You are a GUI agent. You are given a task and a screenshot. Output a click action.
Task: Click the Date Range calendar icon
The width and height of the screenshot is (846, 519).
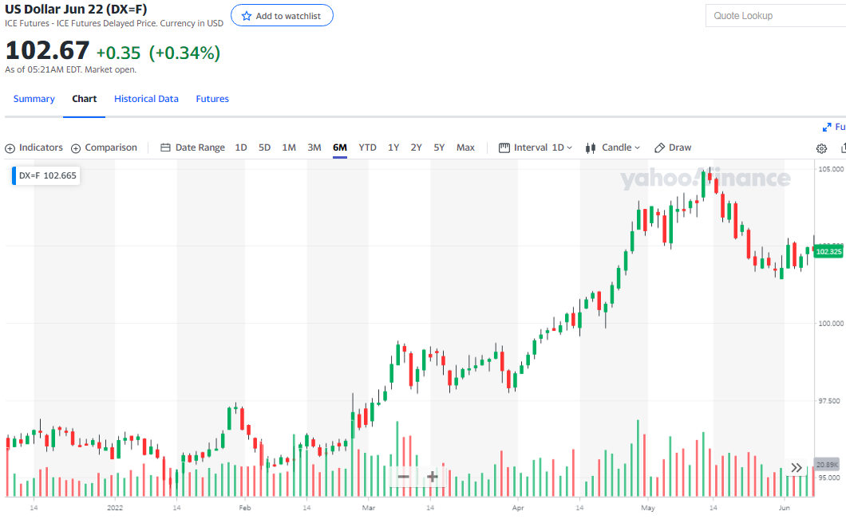166,147
